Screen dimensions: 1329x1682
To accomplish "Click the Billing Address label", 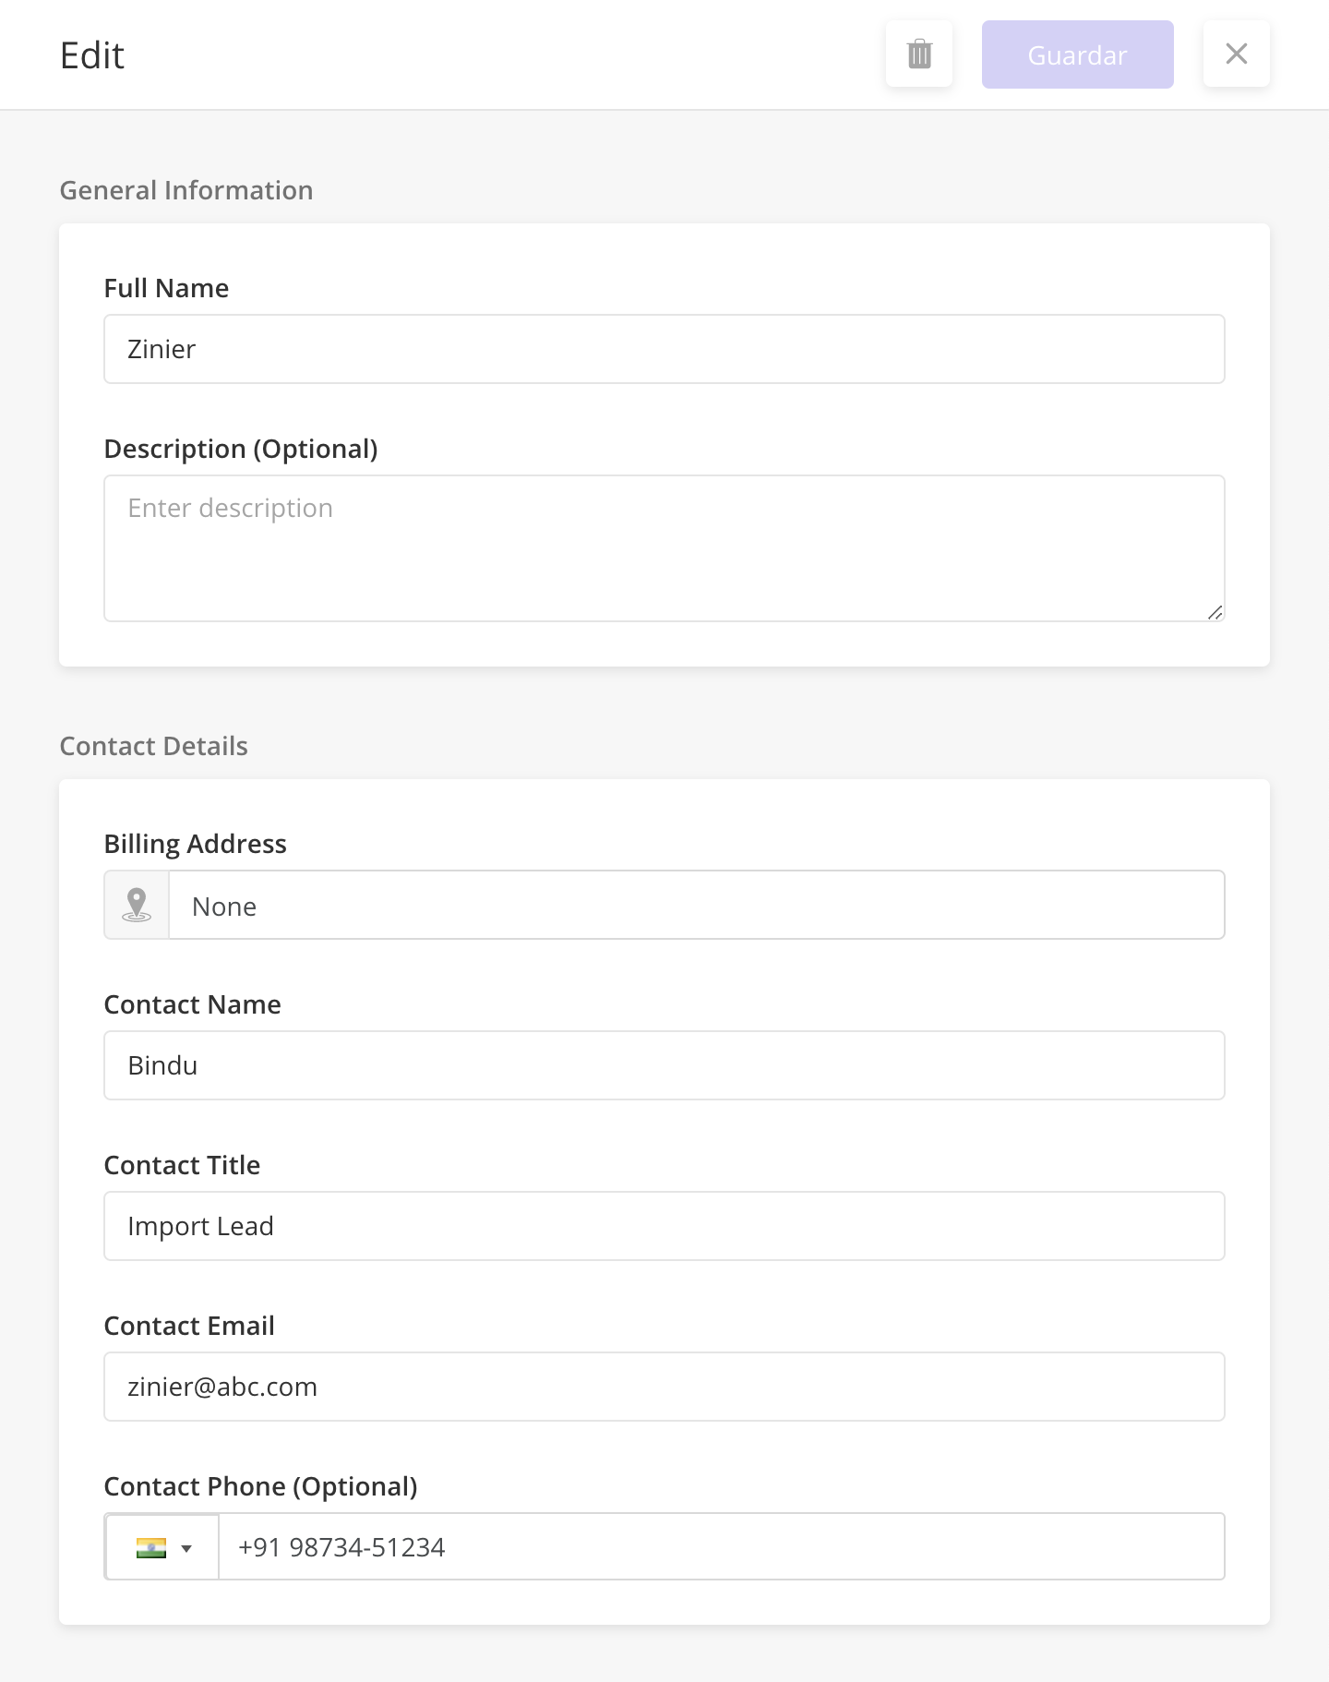I will click(x=195, y=844).
